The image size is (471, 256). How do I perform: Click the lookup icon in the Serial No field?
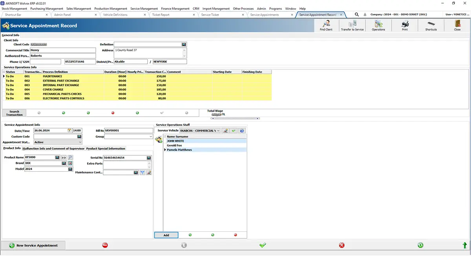(149, 158)
